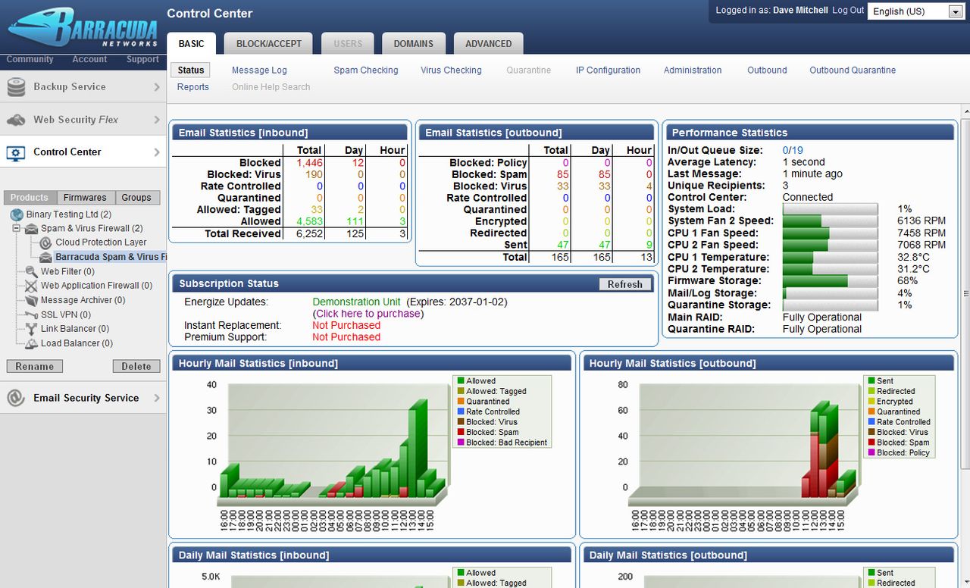Click the In/Out Queue Size 0/19 link

[793, 150]
